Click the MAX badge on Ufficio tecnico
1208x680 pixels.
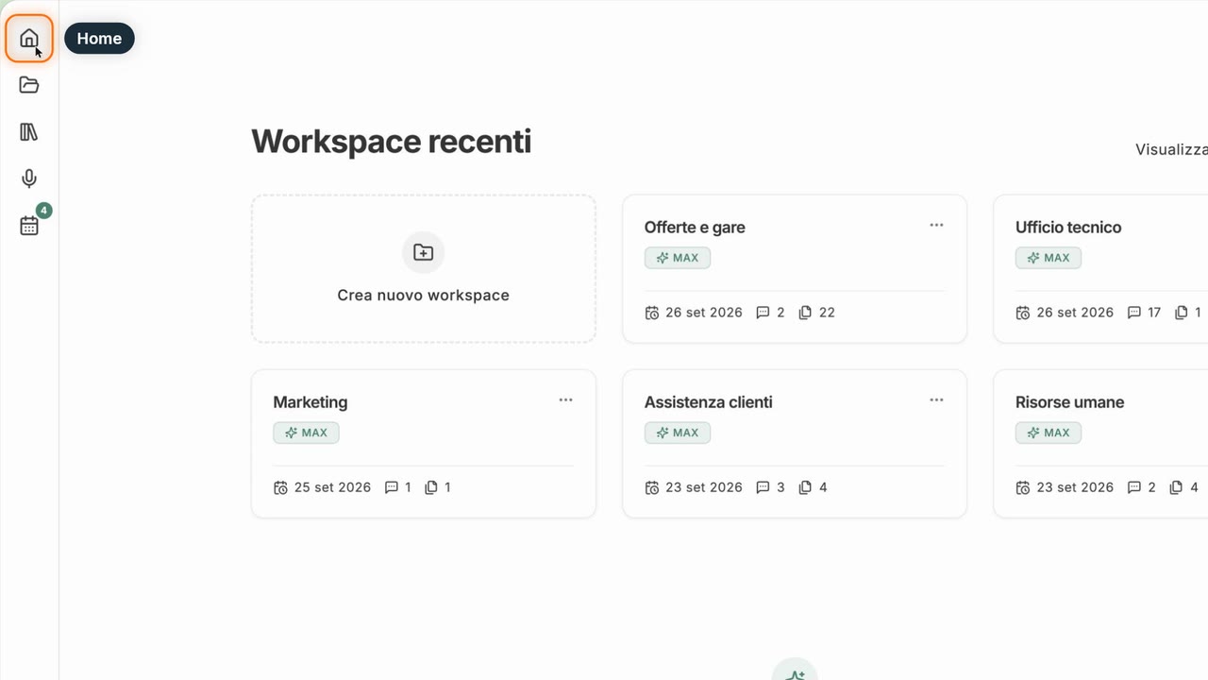1049,258
